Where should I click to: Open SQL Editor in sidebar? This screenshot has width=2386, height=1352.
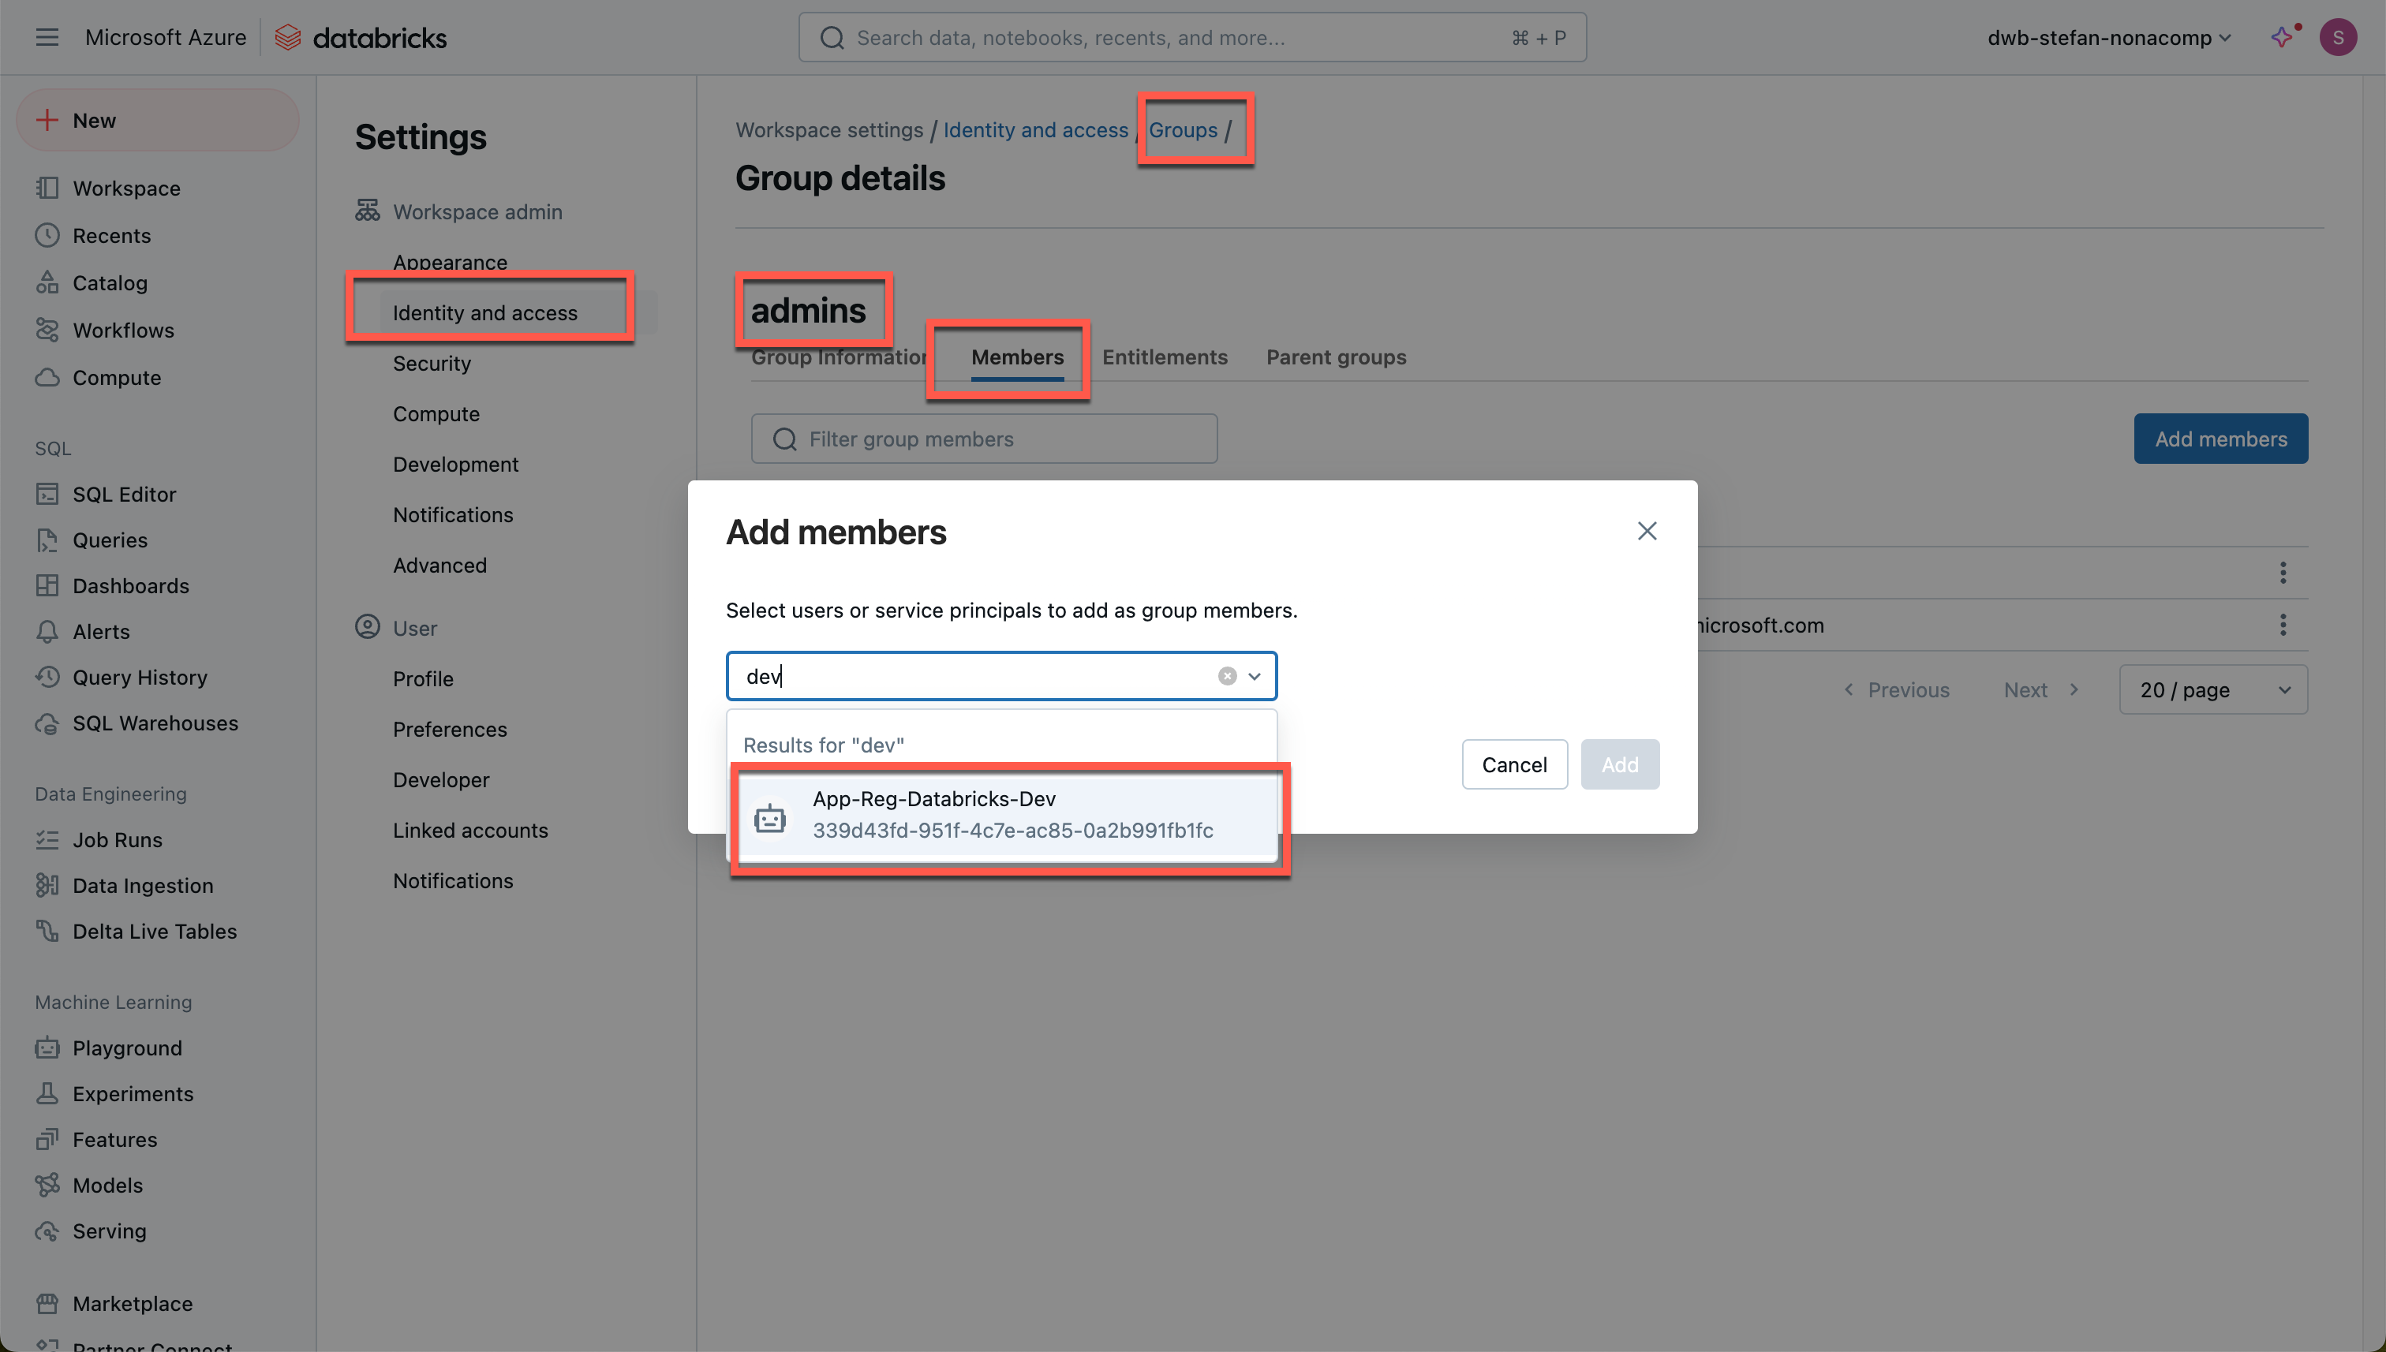pyautogui.click(x=124, y=494)
